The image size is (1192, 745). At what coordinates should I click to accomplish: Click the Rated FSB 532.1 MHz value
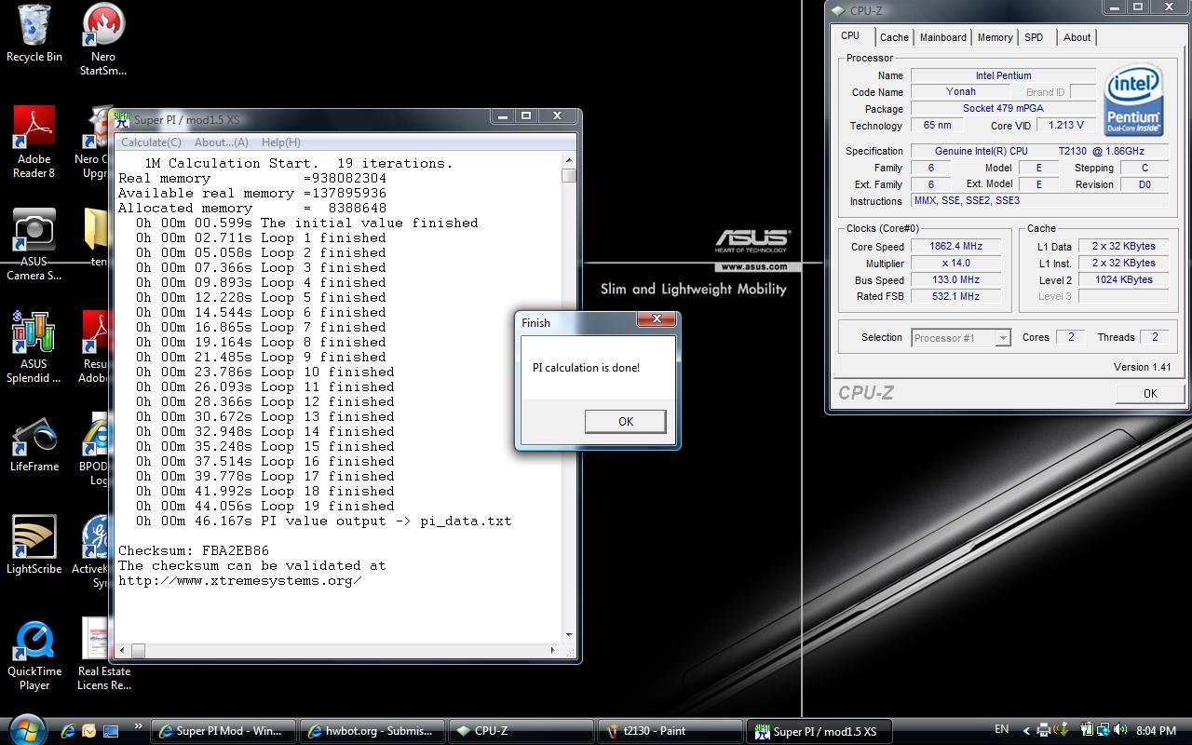pos(956,297)
